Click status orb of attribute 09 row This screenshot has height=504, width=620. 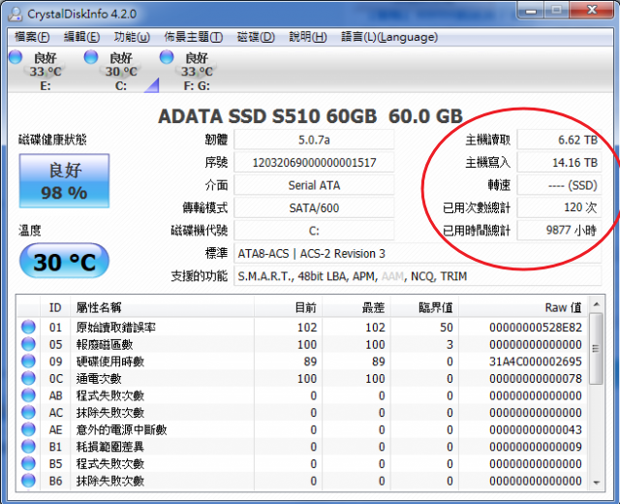pyautogui.click(x=28, y=361)
